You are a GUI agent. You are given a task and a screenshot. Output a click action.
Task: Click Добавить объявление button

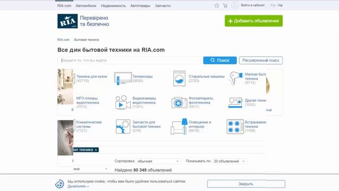254,21
